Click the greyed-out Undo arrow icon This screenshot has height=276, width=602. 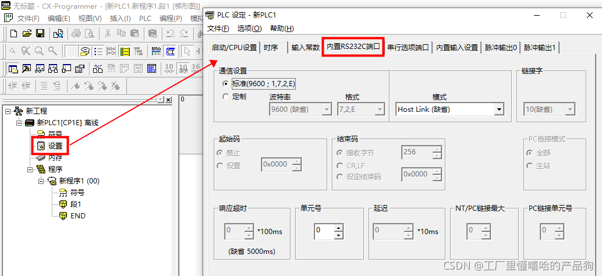[x=171, y=33]
